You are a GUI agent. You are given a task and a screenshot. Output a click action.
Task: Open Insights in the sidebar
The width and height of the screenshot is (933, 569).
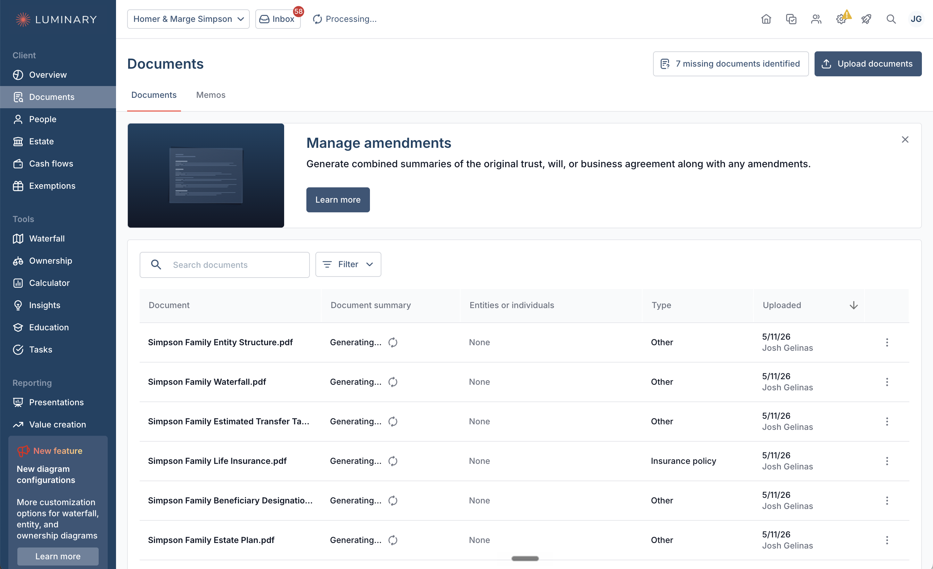click(x=58, y=305)
